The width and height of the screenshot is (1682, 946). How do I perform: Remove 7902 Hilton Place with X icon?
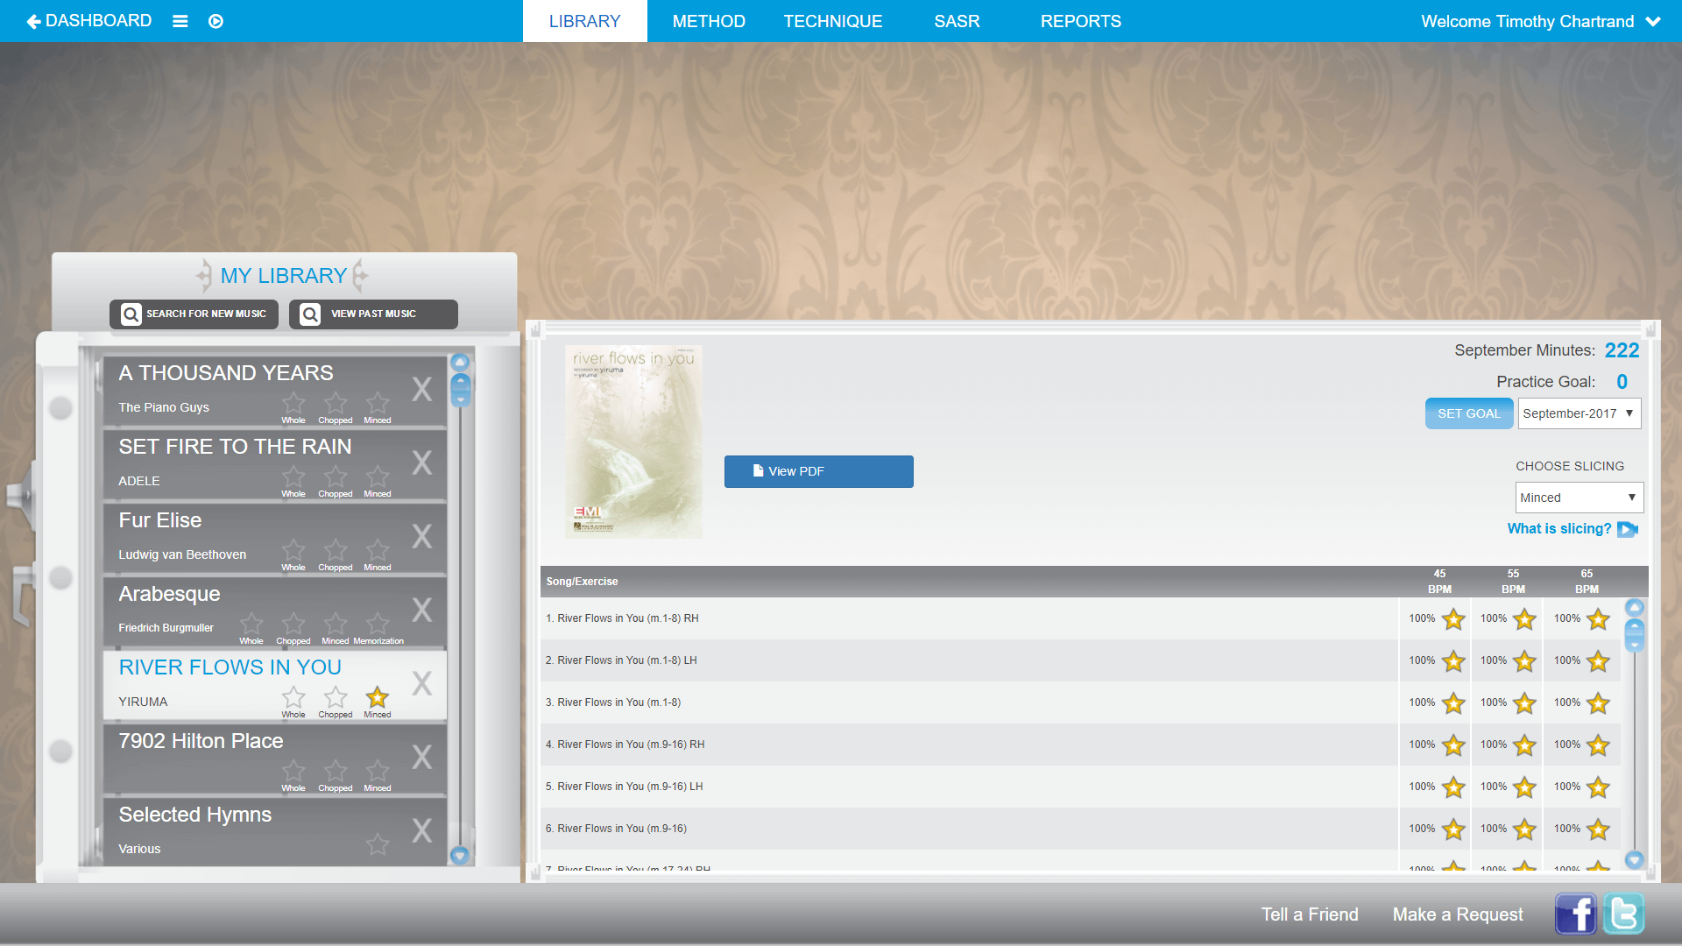tap(422, 757)
